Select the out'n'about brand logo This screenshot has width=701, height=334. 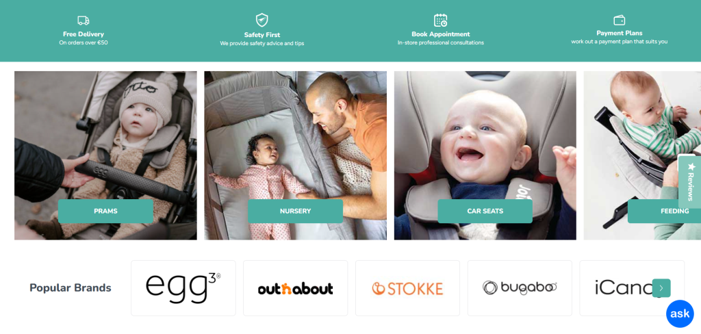coord(296,288)
